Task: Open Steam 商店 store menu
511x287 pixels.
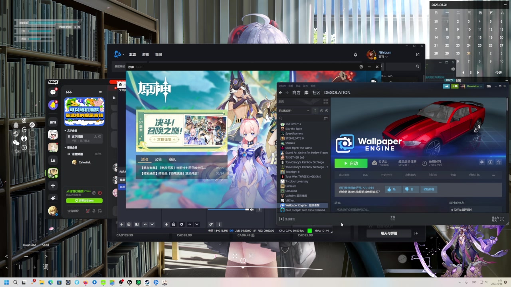Action: (296, 92)
